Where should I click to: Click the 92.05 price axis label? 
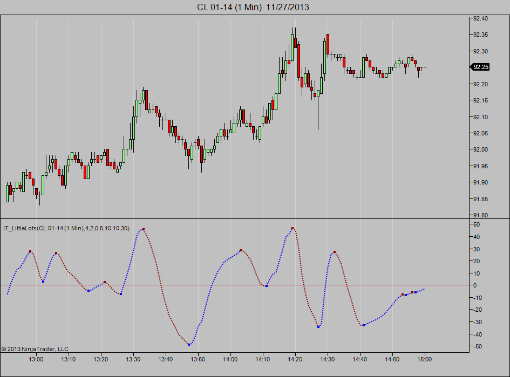coord(480,133)
